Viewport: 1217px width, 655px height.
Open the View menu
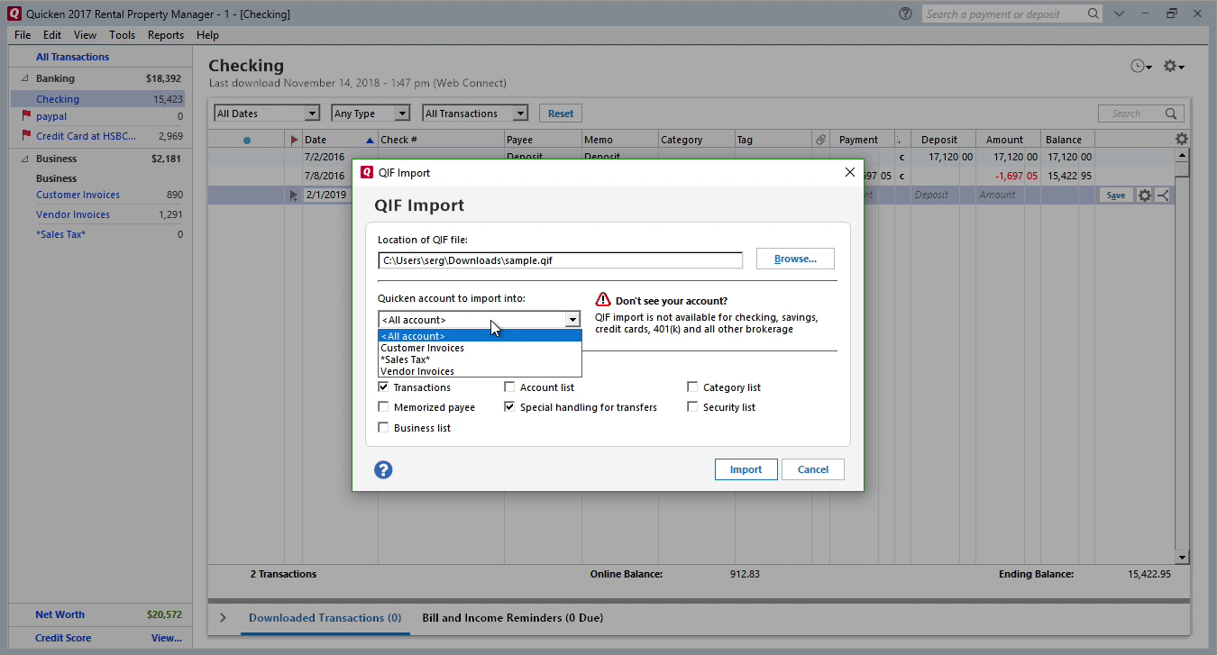85,35
